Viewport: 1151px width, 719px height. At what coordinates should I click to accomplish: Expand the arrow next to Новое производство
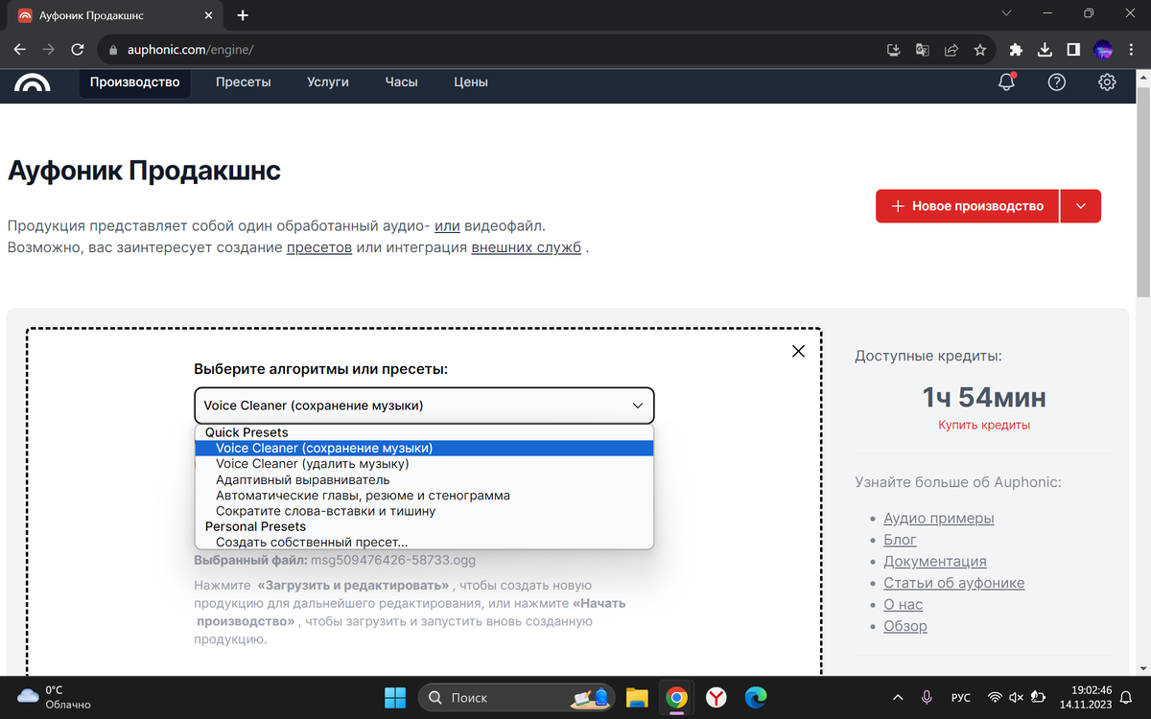tap(1081, 206)
